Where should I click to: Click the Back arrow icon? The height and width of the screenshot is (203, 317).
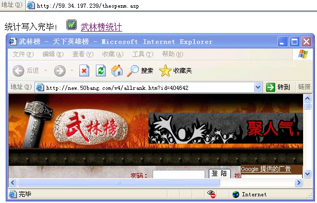tap(19, 71)
